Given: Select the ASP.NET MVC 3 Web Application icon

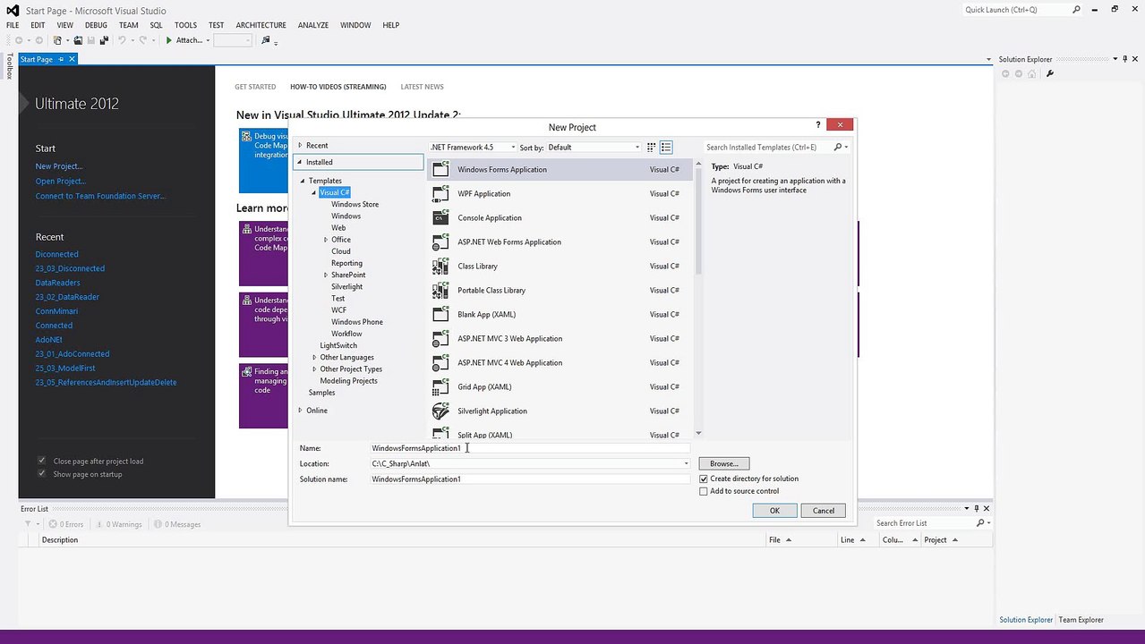Looking at the screenshot, I should [440, 338].
